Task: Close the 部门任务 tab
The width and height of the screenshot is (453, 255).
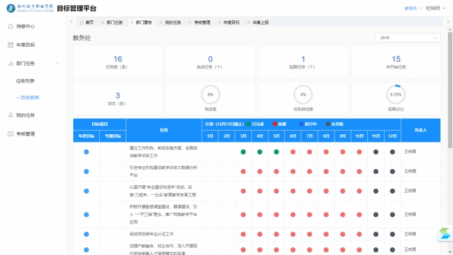Action: click(x=103, y=22)
